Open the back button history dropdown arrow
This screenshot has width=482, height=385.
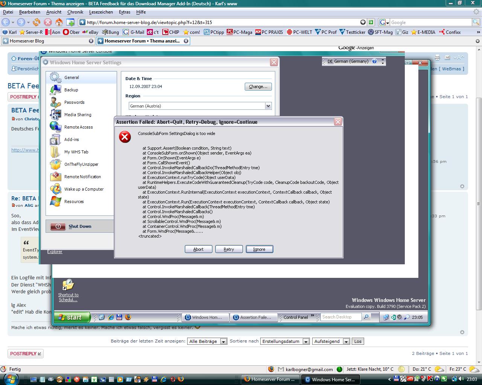pyautogui.click(x=13, y=22)
